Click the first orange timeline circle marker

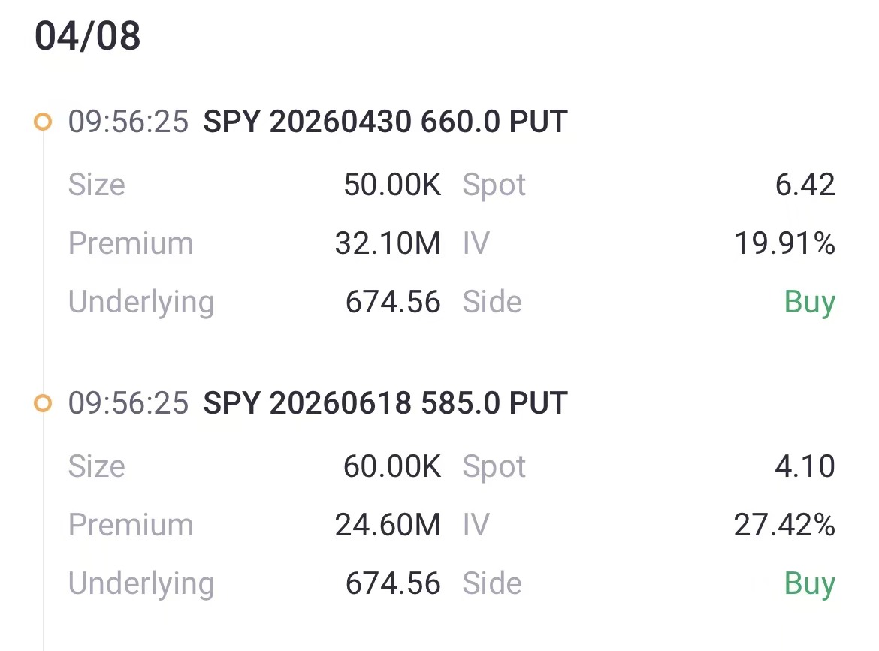click(43, 122)
